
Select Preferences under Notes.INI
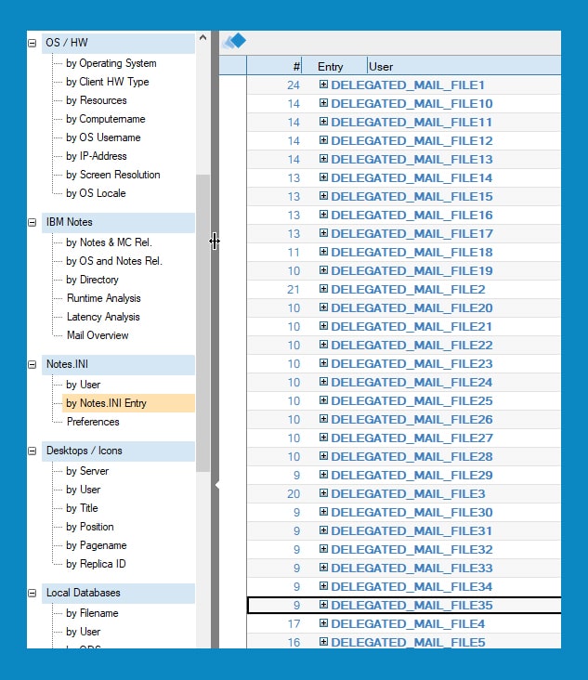click(x=93, y=422)
